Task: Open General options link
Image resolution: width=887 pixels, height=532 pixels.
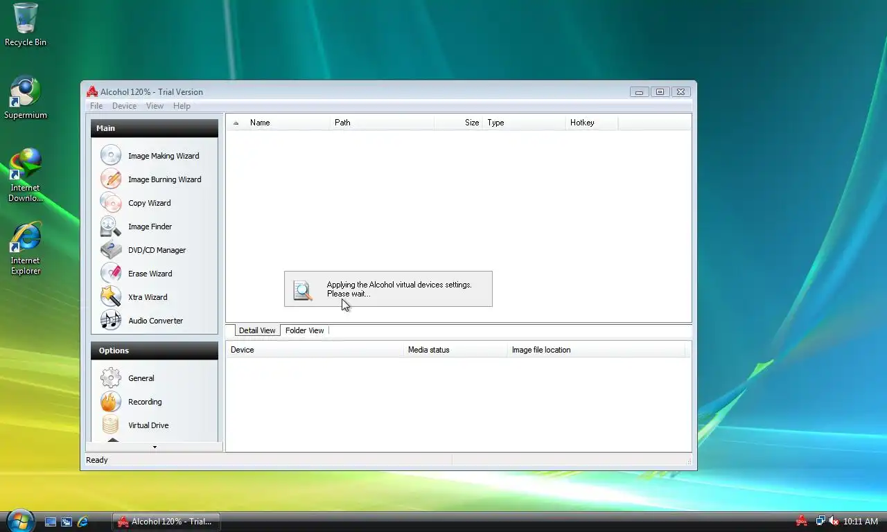Action: click(x=141, y=378)
